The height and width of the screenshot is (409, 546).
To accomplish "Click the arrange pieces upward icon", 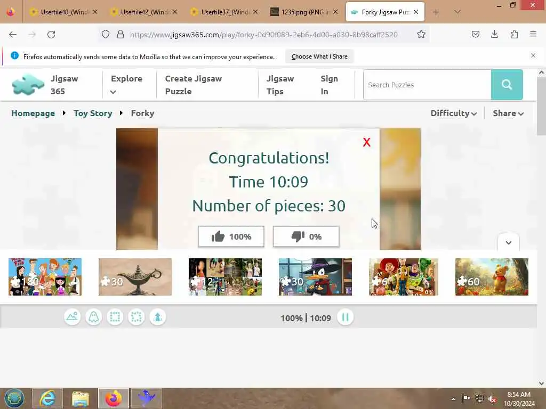I will click(158, 317).
